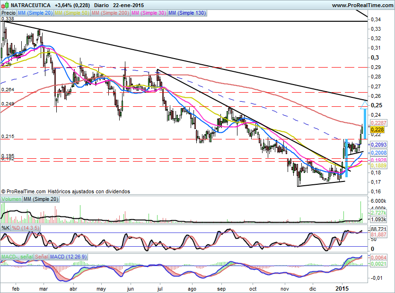Open the www.ProRealTime.com link
Viewport: 395px width, 293px height.
[362, 5]
